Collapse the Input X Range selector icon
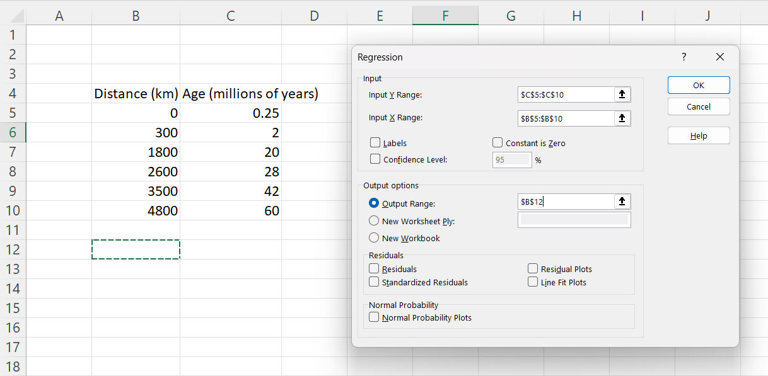Screen dimensions: 768x376 (x=622, y=118)
